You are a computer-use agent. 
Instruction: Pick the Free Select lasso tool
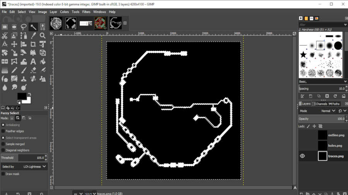click(24, 27)
